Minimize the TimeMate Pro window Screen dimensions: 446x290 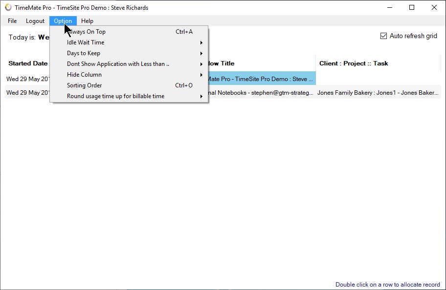390,7
